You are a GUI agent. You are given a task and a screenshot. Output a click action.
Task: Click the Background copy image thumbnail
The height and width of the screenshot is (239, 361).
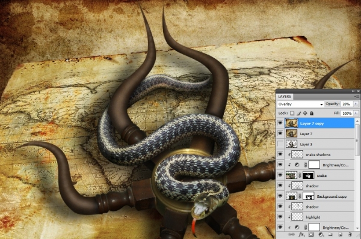pyautogui.click(x=291, y=196)
